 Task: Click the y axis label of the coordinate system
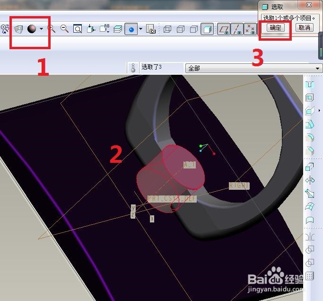133,208
